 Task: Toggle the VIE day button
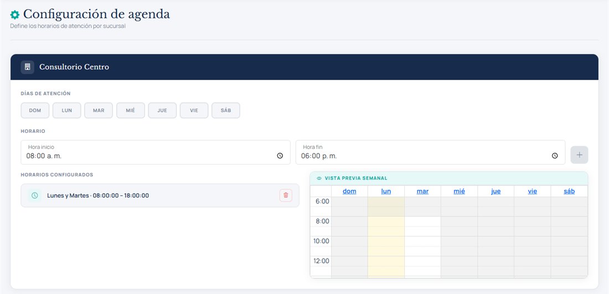(194, 110)
